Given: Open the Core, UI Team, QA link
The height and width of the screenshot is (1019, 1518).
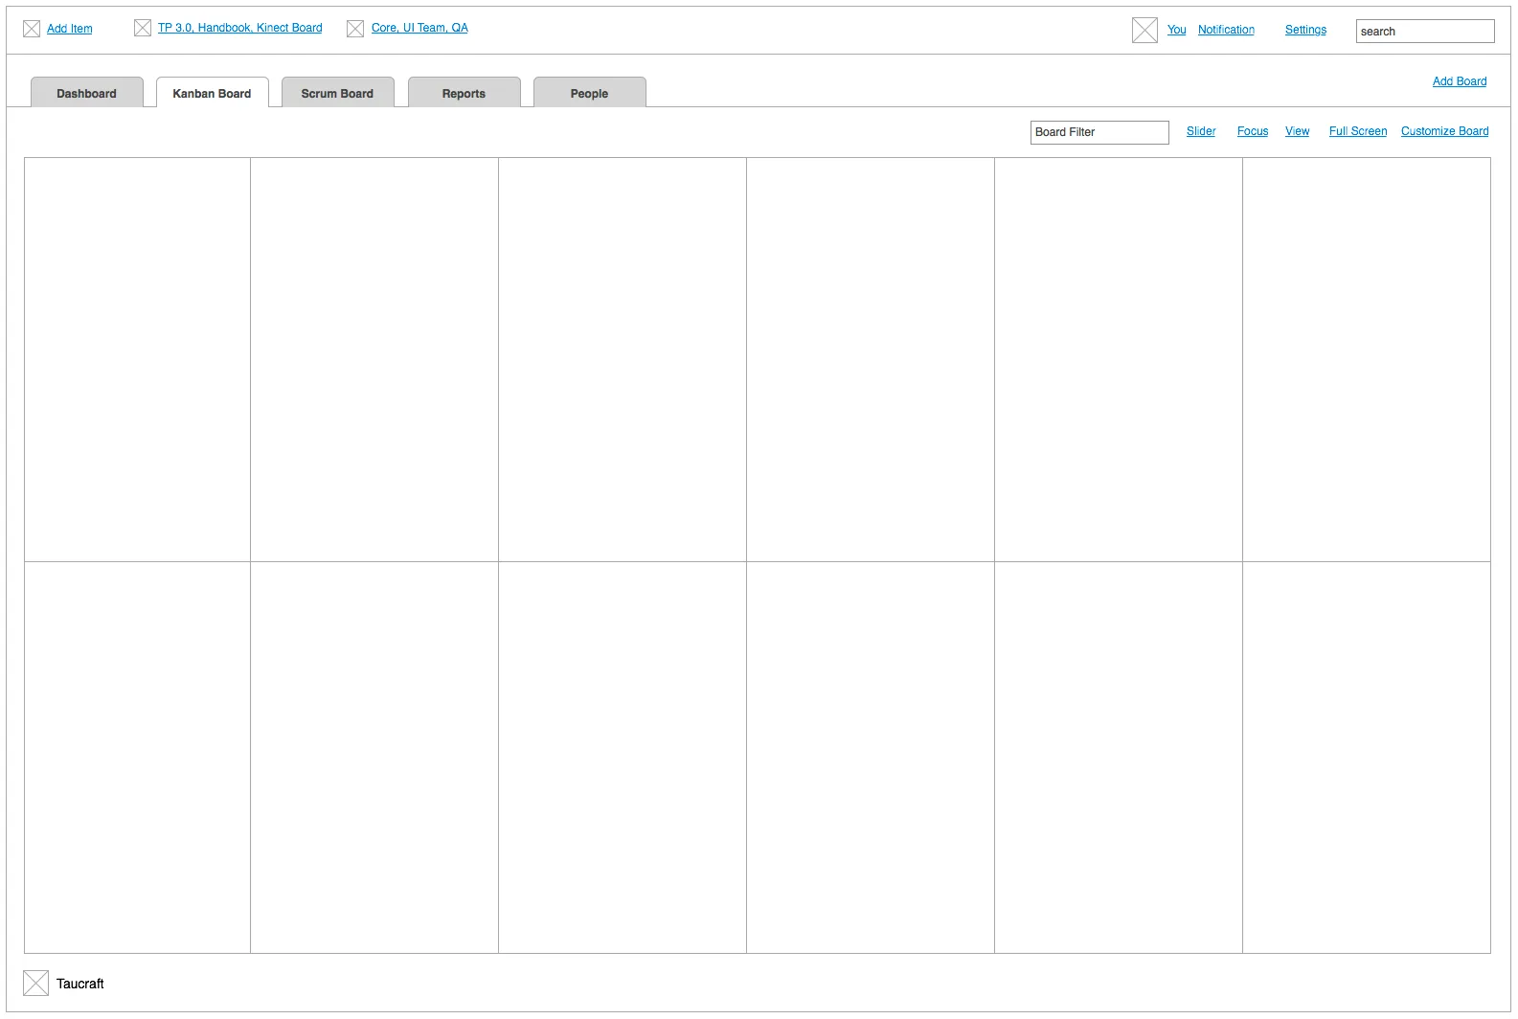Looking at the screenshot, I should (419, 28).
